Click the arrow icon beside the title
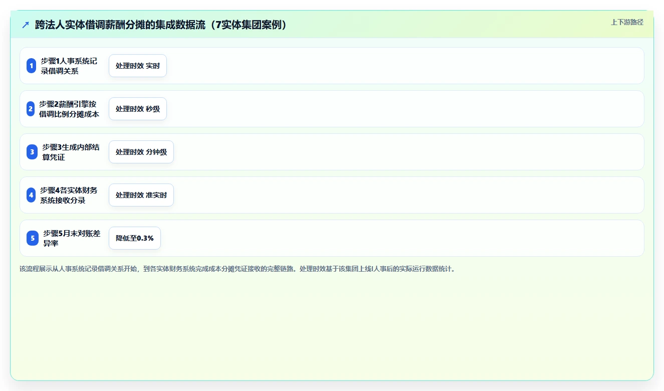Screen dimensions: 664x391 click(x=26, y=25)
